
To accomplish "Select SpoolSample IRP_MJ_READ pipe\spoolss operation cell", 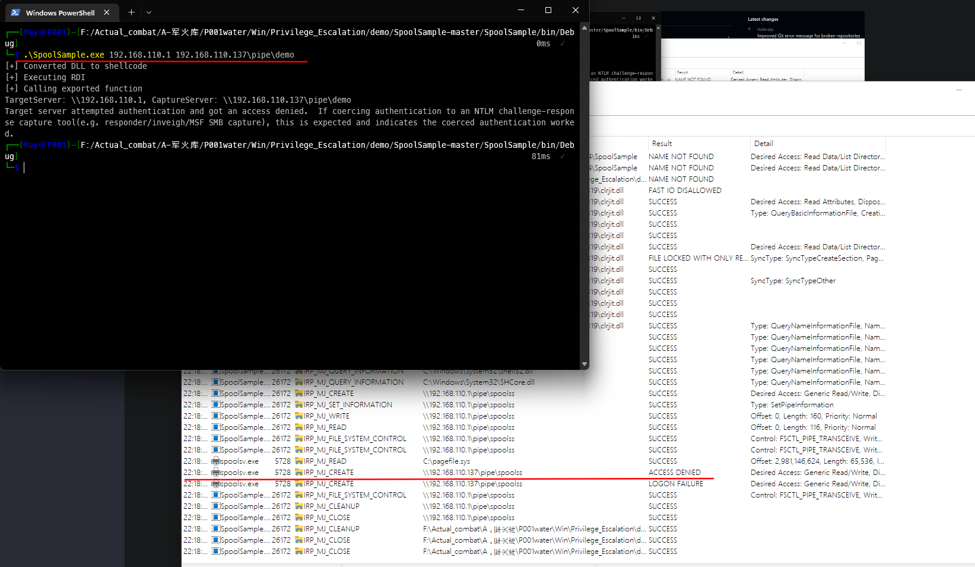I will coord(325,427).
